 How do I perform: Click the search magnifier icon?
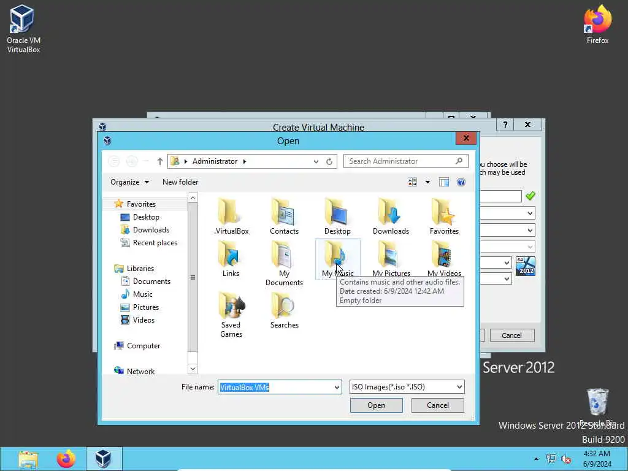pos(459,161)
